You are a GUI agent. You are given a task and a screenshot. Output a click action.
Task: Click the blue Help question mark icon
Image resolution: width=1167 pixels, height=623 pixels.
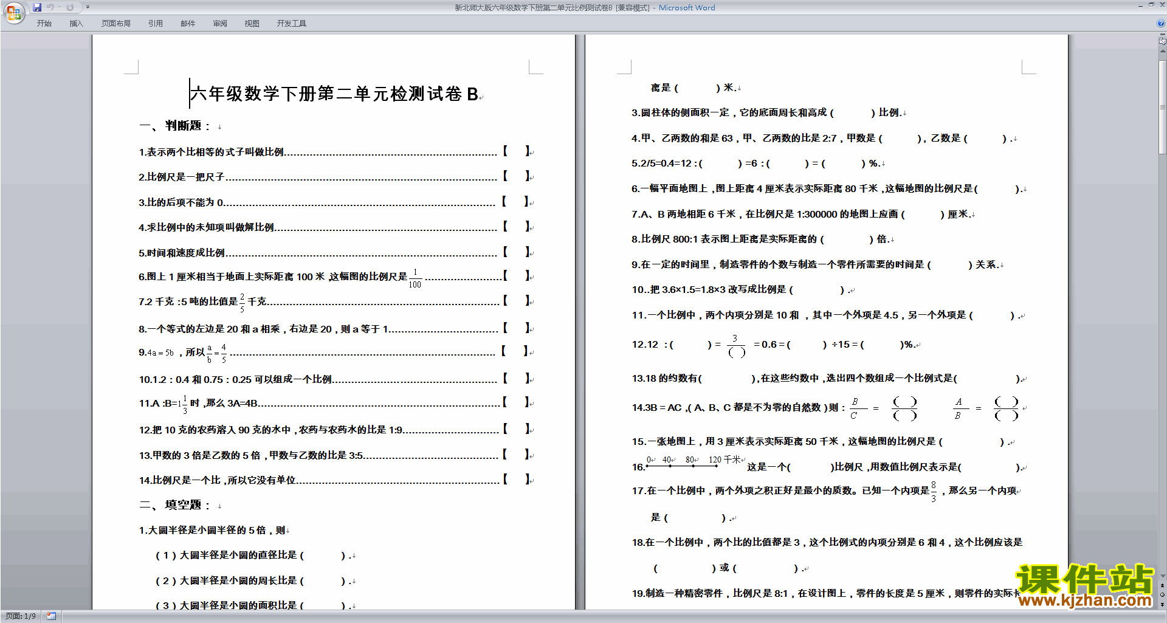1161,24
